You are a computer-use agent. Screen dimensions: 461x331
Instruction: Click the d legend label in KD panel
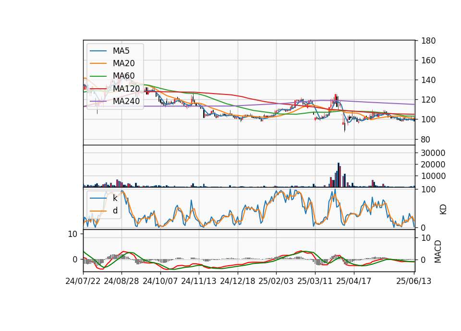click(x=115, y=211)
